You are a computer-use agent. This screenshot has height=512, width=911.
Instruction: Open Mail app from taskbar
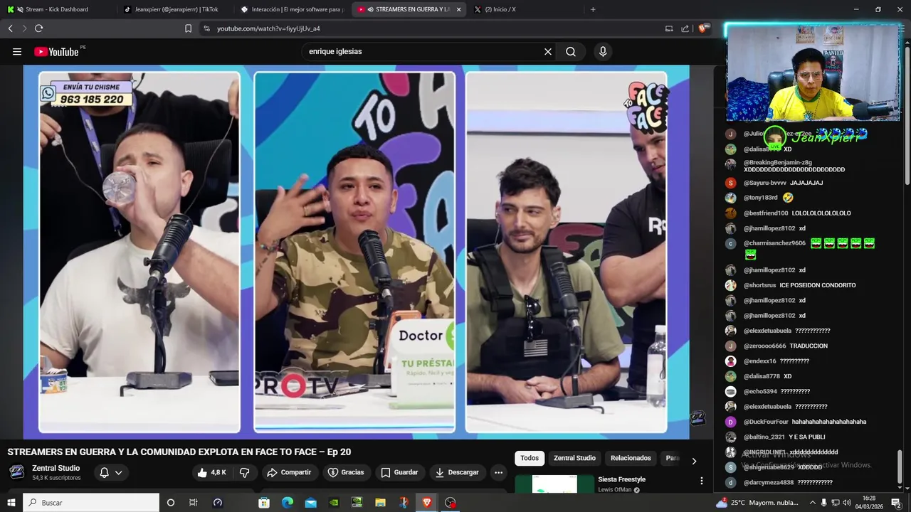point(311,502)
